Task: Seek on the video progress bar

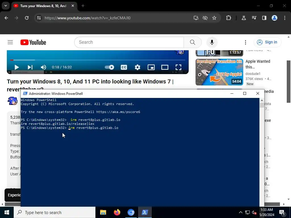Action: point(98,60)
